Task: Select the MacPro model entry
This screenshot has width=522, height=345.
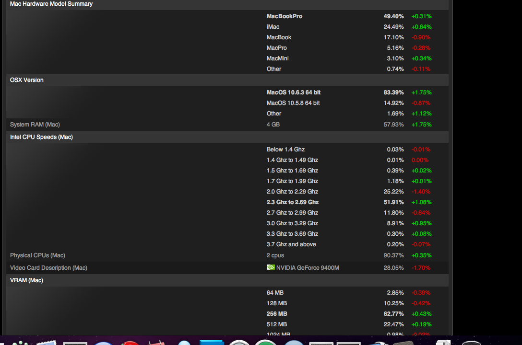Action: (276, 48)
